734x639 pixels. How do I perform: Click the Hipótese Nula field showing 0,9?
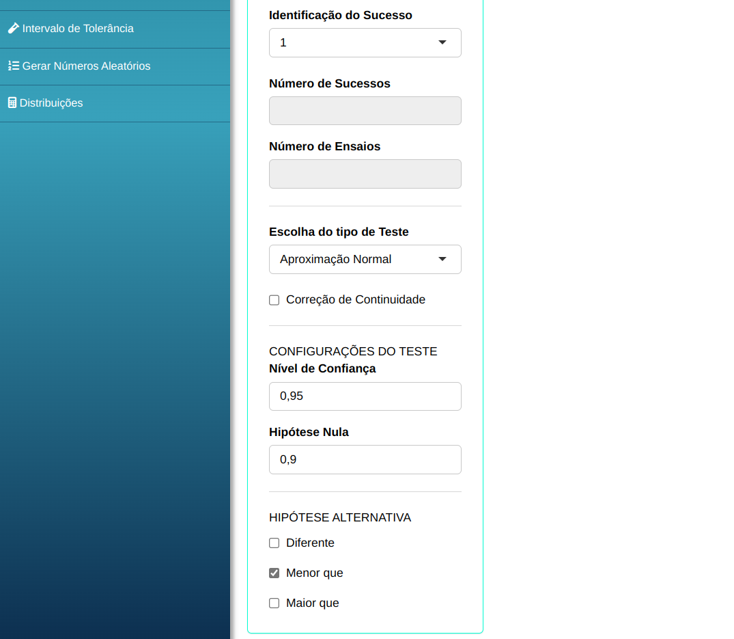pos(365,459)
